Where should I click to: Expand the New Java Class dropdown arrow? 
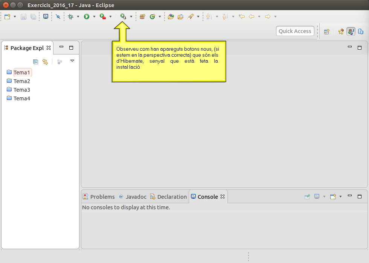[x=160, y=17]
